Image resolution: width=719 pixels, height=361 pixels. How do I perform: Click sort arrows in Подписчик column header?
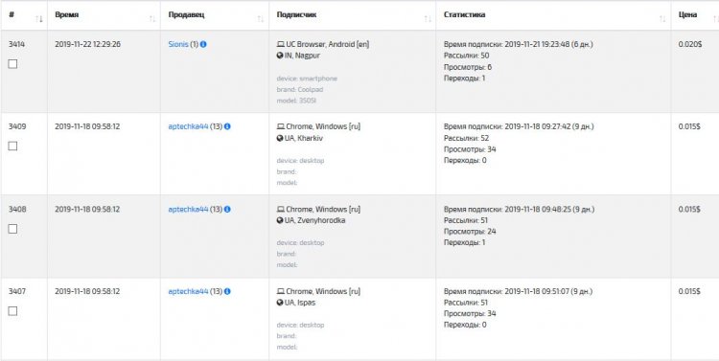(428, 19)
